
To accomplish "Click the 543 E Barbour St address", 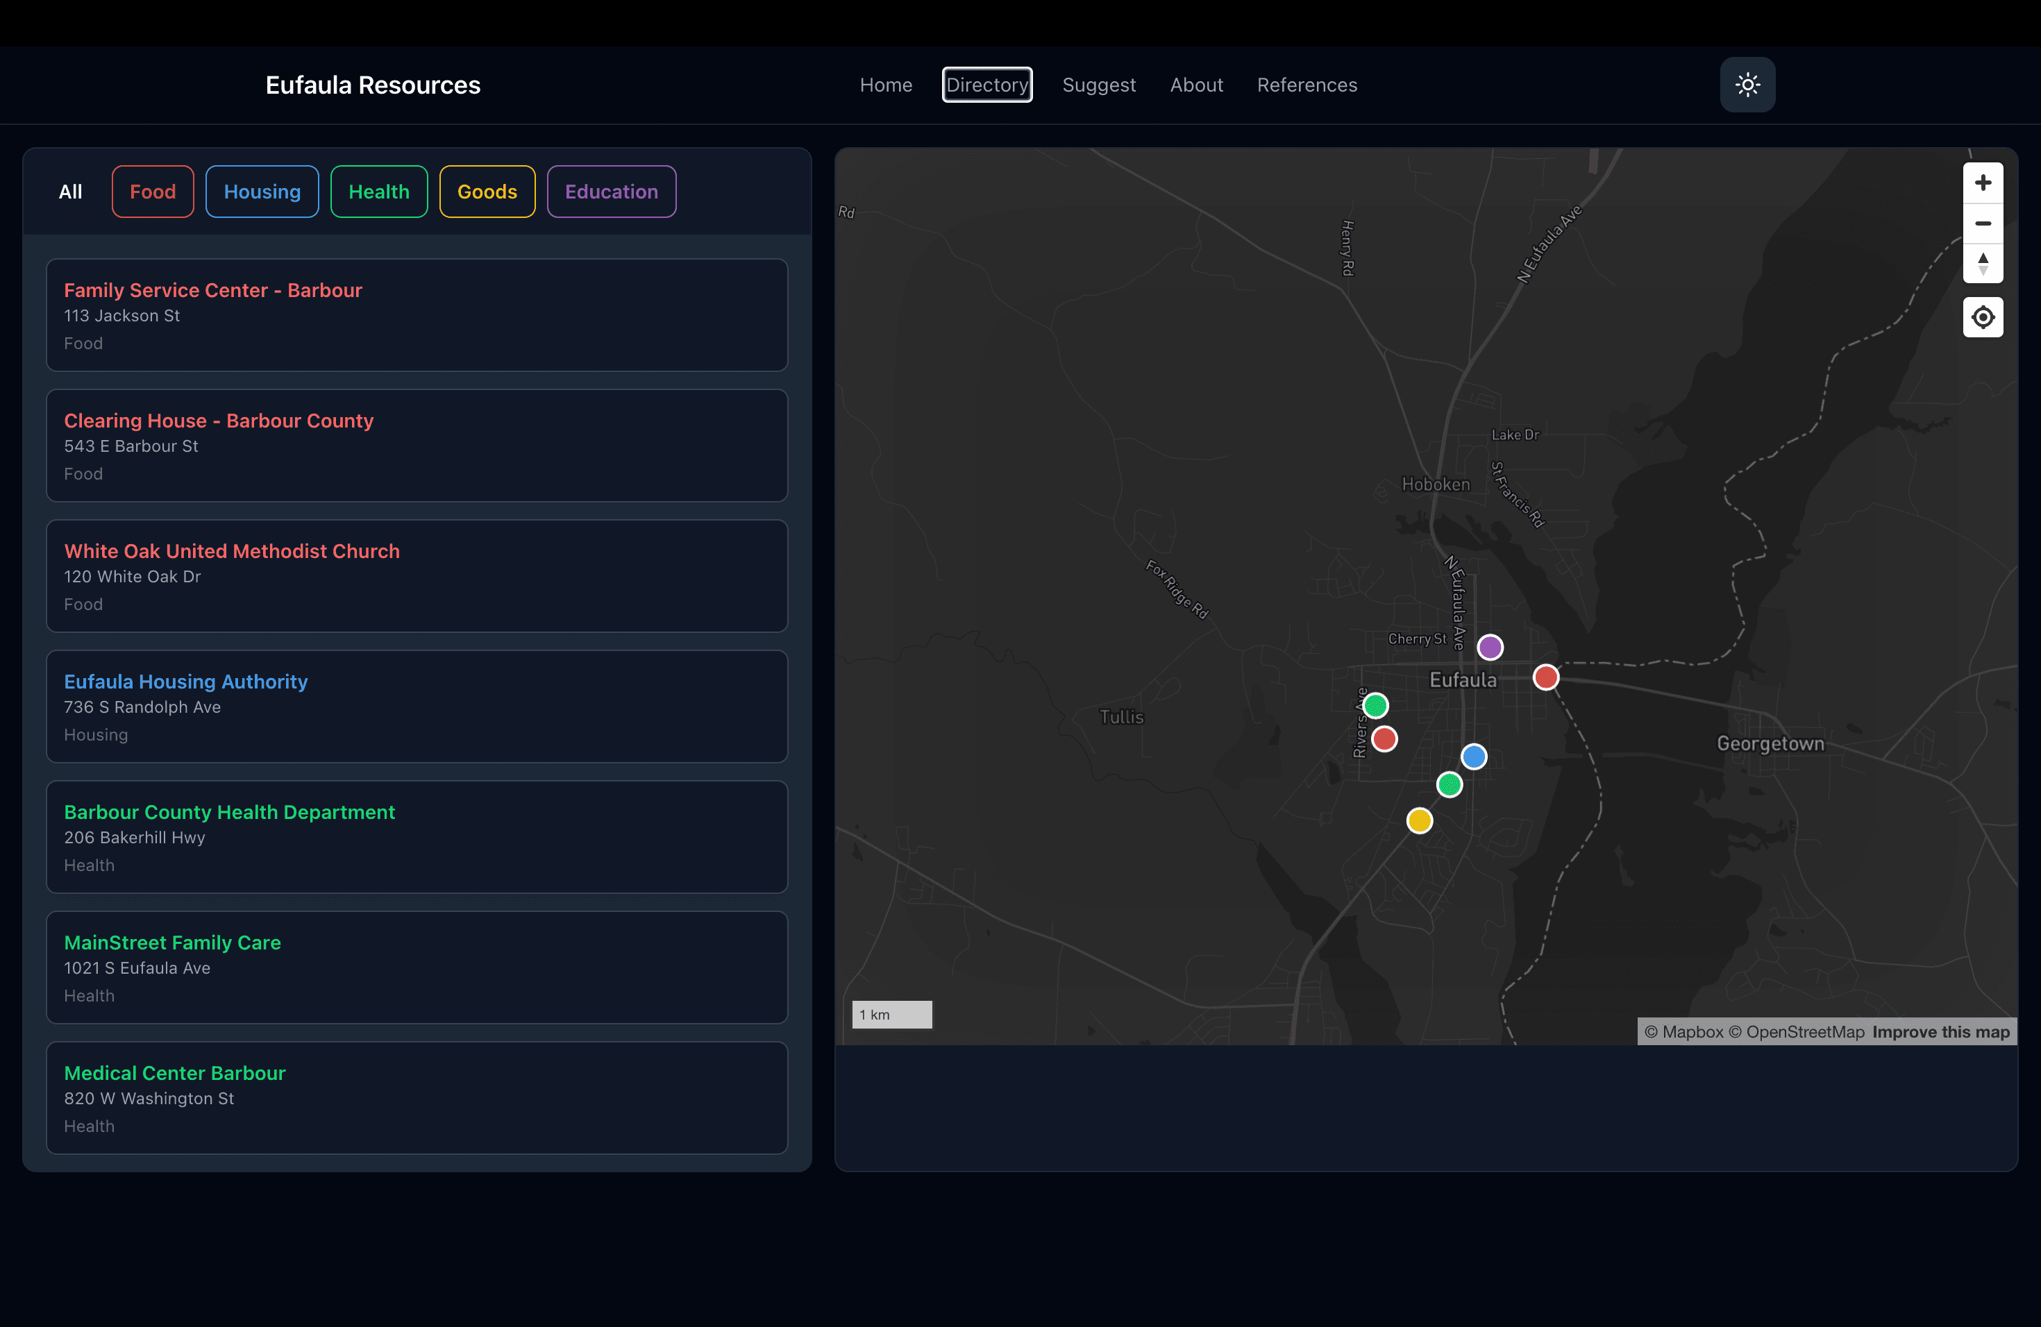I will tap(131, 446).
